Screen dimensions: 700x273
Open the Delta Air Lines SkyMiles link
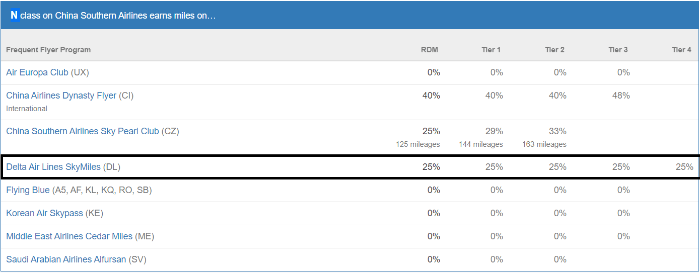[53, 167]
